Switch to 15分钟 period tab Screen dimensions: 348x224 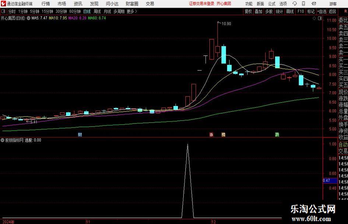point(48,11)
